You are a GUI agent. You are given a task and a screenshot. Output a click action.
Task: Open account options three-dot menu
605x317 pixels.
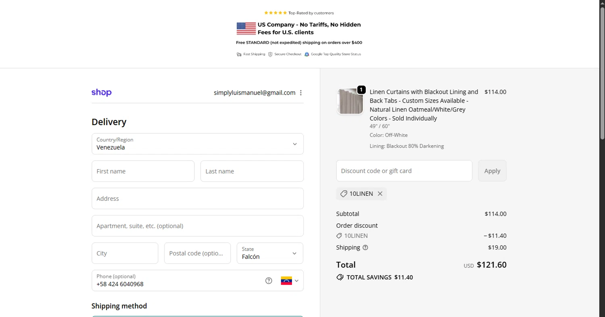coord(301,93)
